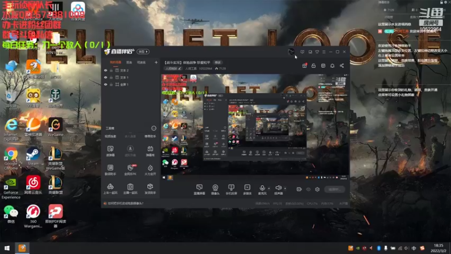Open the user avatar in title bar
451x254 pixels.
point(291,52)
